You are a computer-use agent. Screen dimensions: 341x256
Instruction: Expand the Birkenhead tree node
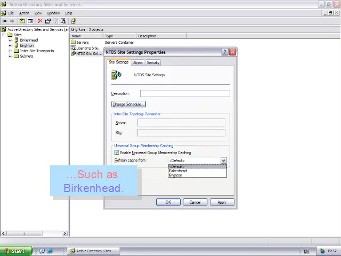point(10,40)
